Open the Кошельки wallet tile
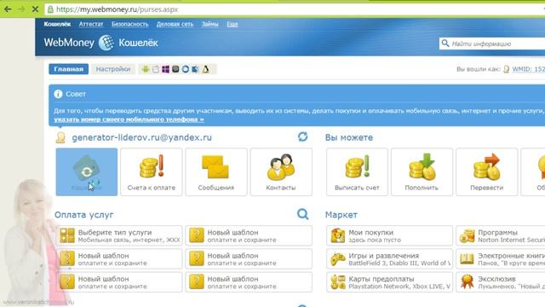545x307 pixels. tap(87, 172)
